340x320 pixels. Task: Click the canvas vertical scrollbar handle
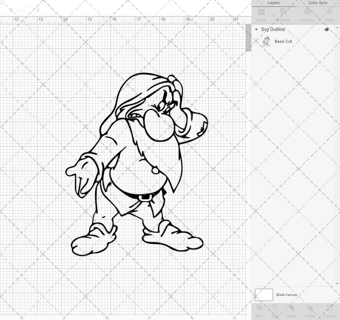coord(249,38)
